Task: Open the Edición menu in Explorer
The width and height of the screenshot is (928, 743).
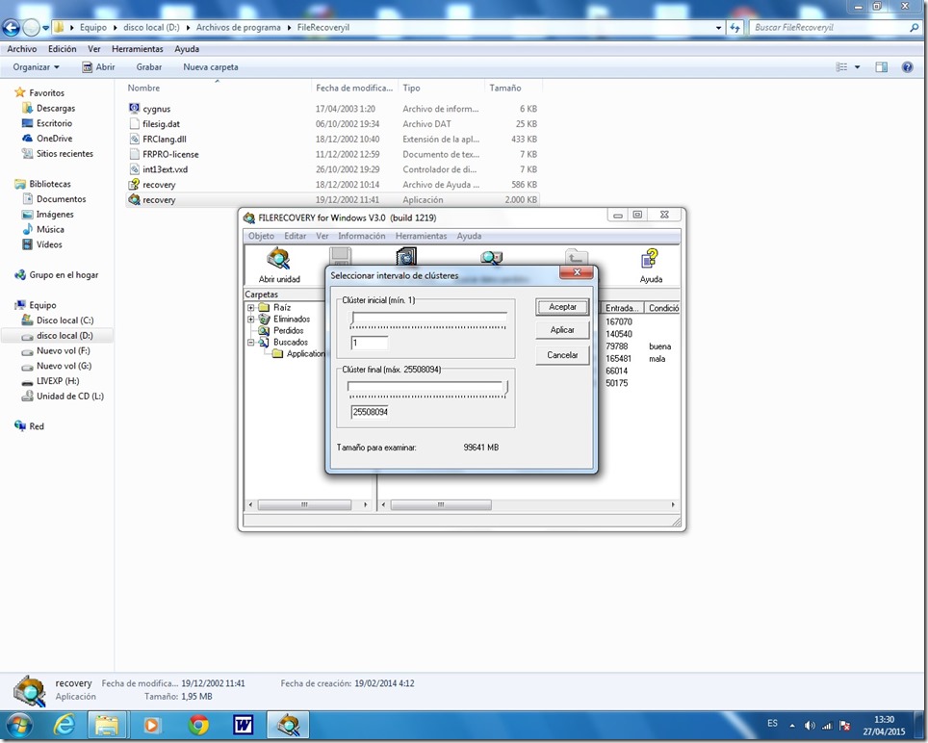Action: pos(63,49)
